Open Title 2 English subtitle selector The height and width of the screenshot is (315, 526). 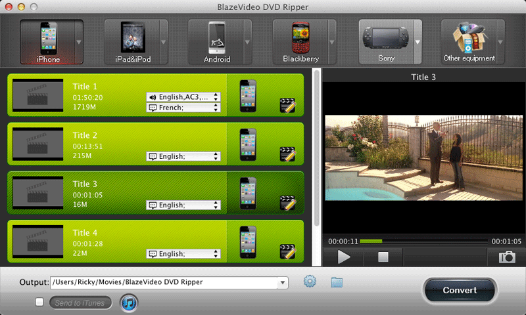183,156
